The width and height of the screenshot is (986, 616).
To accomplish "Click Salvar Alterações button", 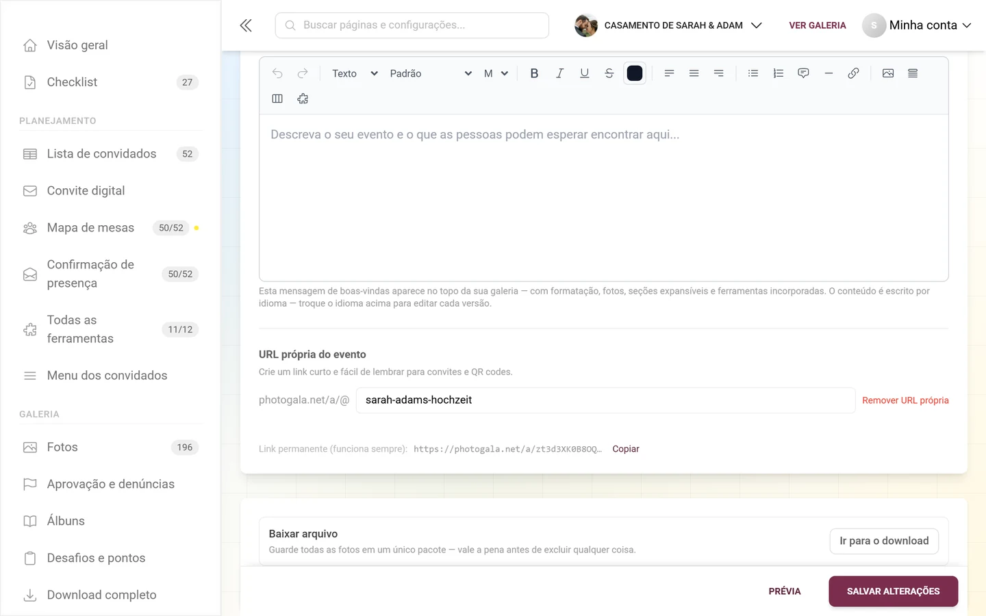I will [893, 591].
